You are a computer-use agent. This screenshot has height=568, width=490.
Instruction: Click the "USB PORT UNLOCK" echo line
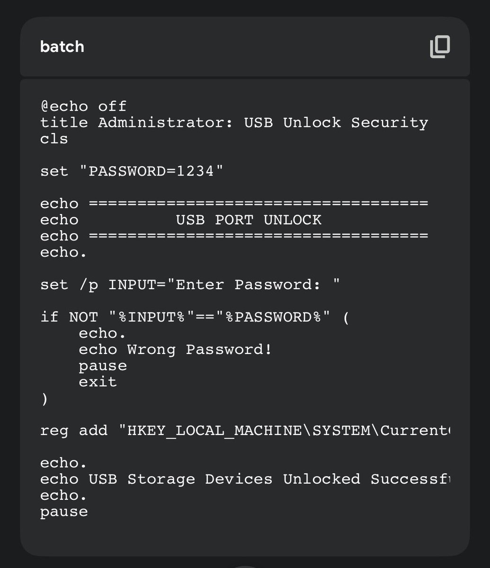[x=181, y=220]
